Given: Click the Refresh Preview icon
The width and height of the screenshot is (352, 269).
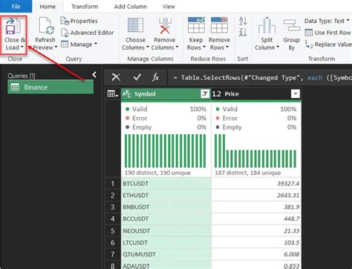Looking at the screenshot, I should (x=46, y=26).
